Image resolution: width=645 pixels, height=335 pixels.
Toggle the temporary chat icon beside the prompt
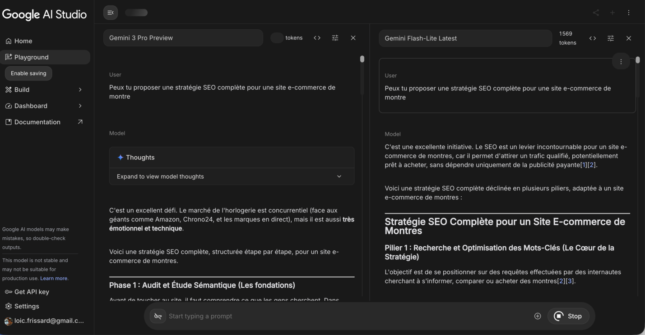158,316
